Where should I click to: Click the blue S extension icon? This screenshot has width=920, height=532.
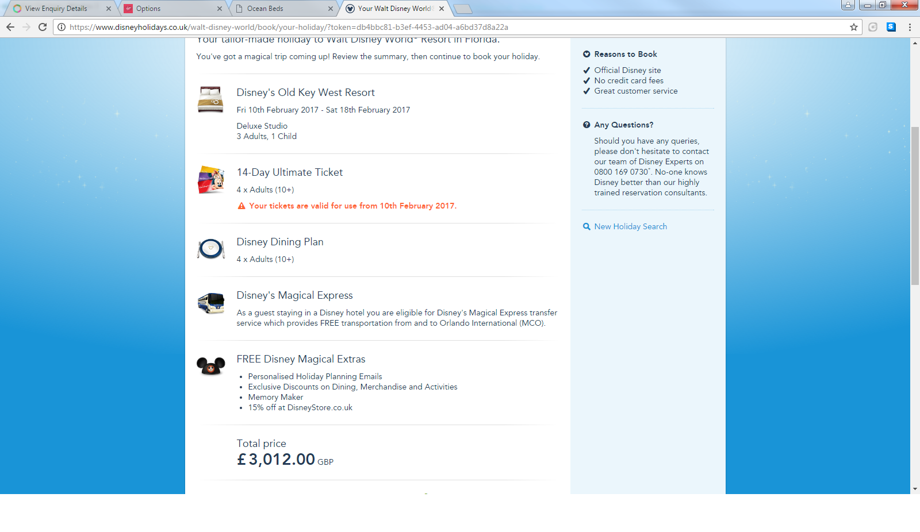(x=891, y=27)
